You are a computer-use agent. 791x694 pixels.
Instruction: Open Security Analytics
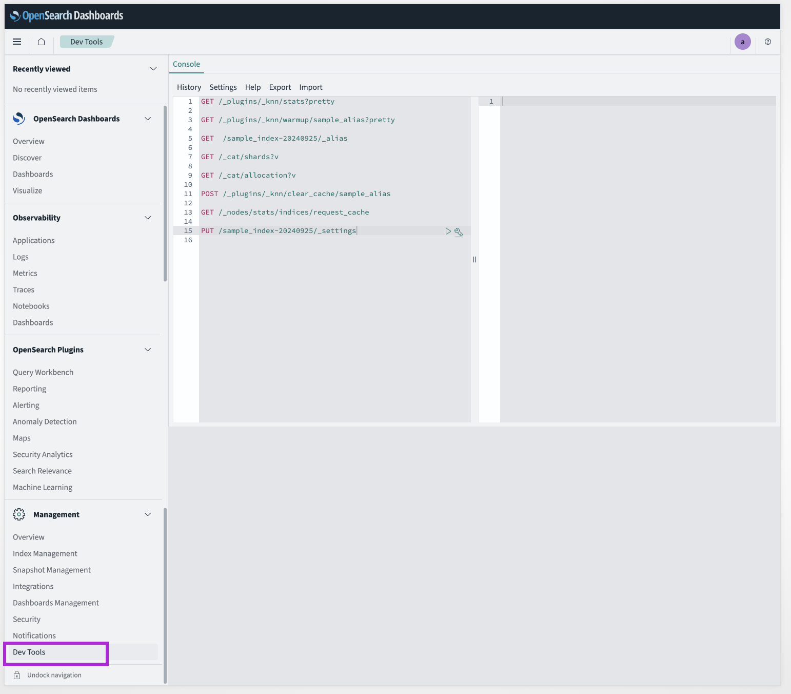click(x=43, y=454)
